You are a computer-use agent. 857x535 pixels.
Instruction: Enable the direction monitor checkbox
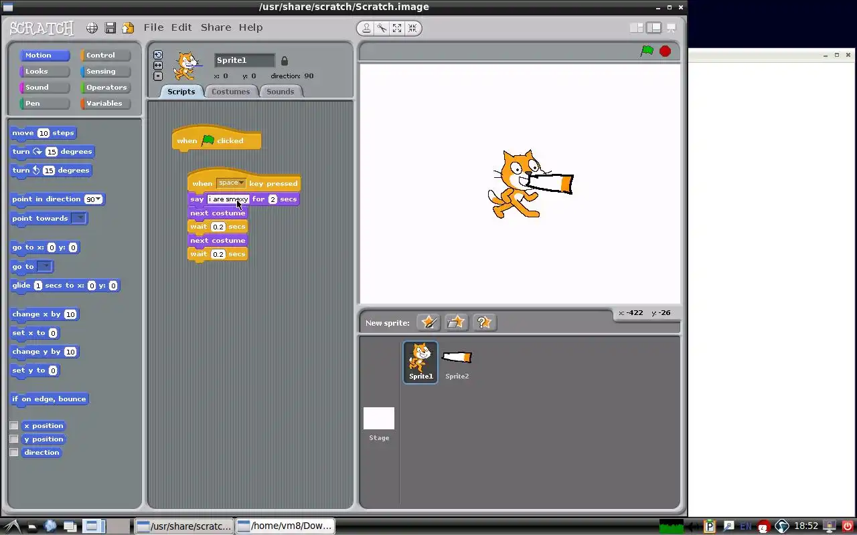coord(14,453)
